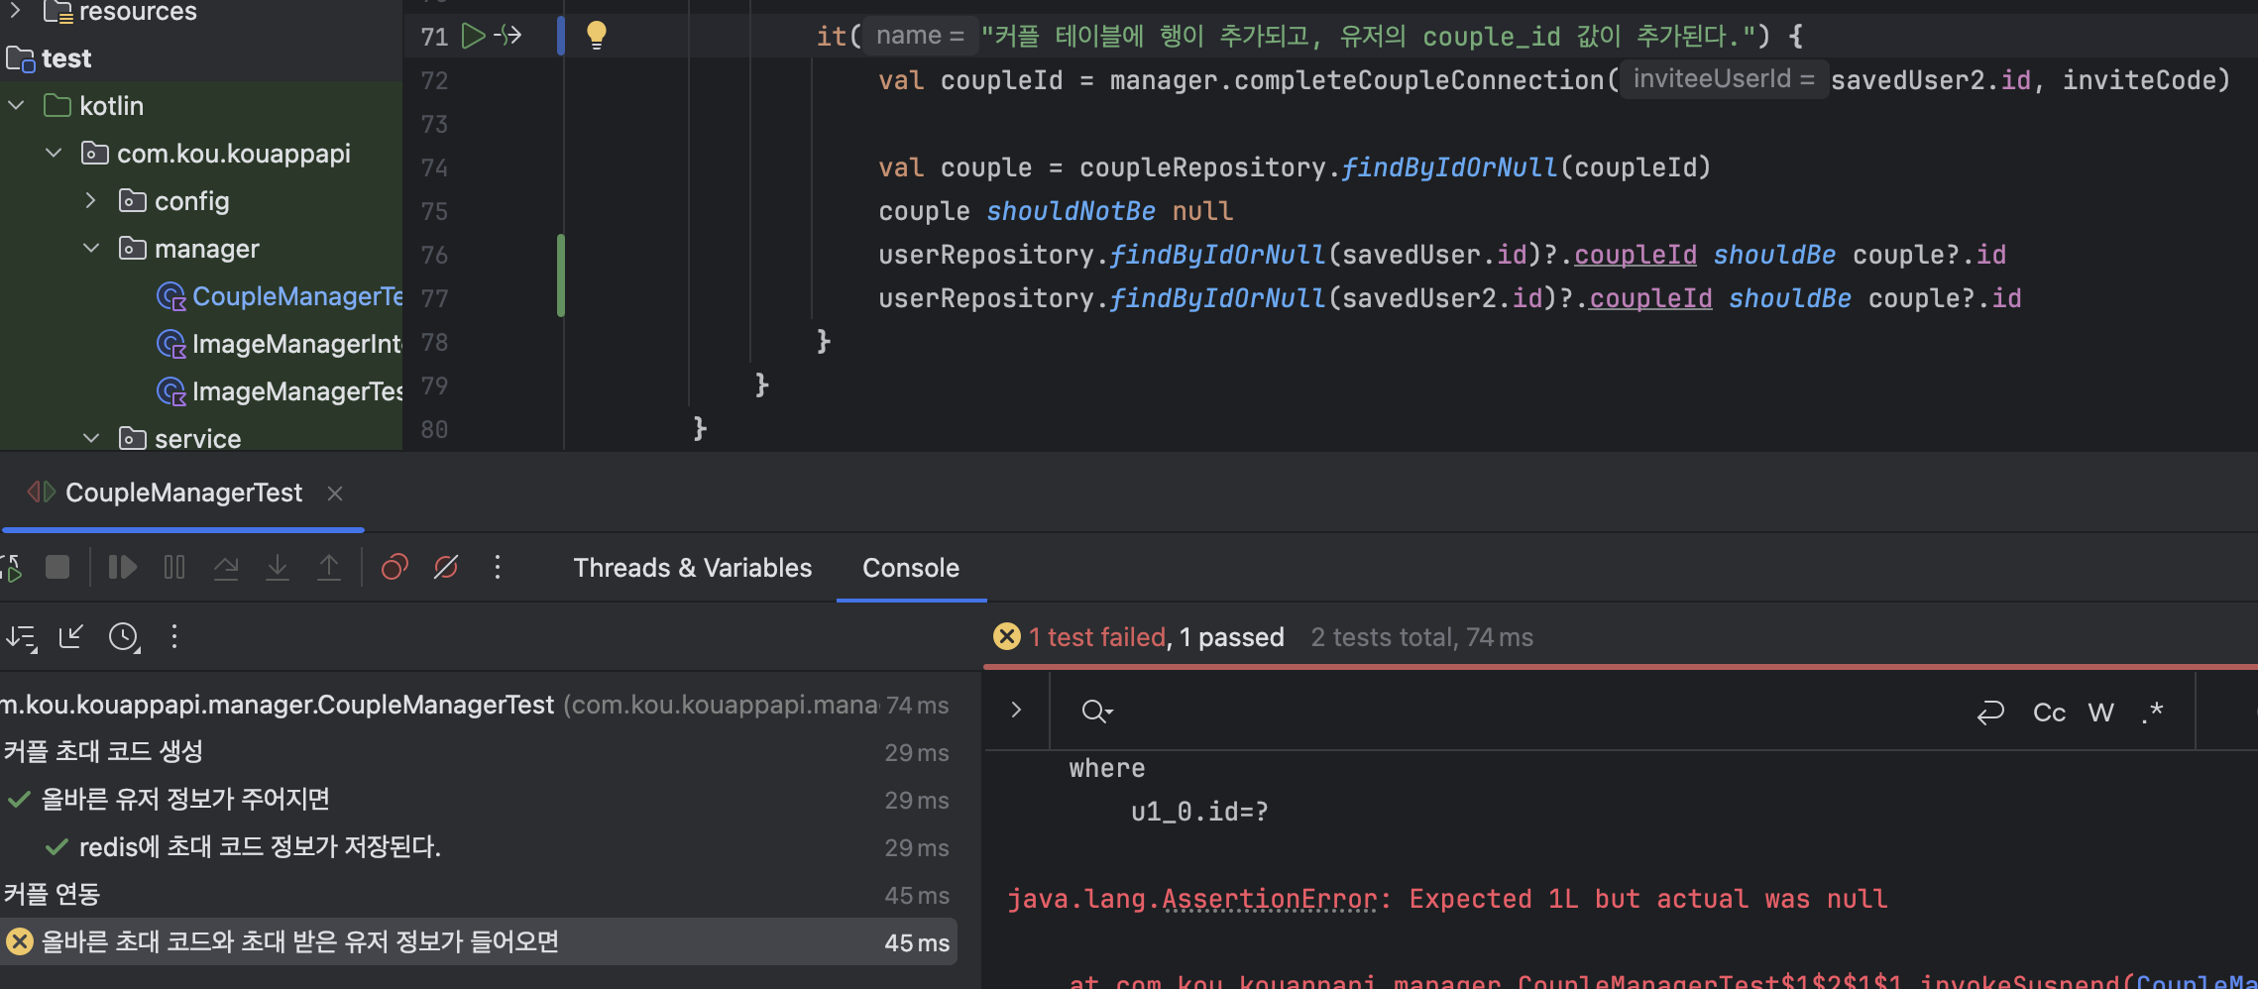This screenshot has height=989, width=2258.
Task: Open test history clock icon
Action: click(124, 637)
